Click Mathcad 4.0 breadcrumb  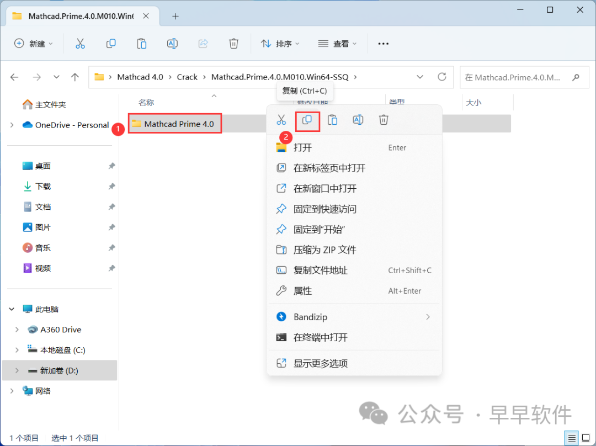click(140, 77)
